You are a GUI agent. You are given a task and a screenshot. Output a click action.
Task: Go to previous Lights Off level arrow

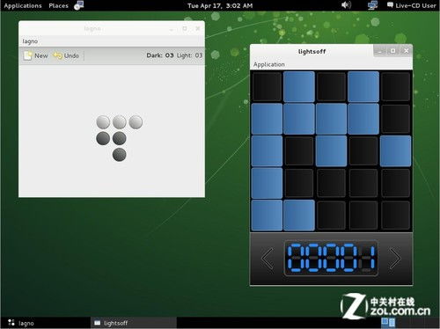click(268, 259)
